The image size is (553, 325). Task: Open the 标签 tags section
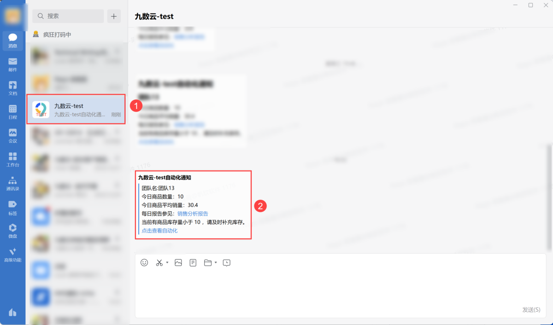(x=12, y=208)
